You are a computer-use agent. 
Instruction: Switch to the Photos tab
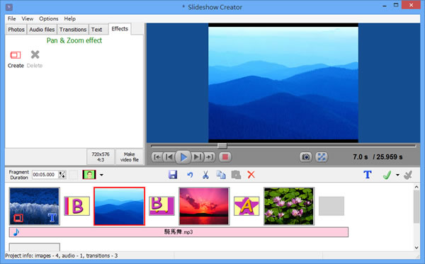(x=16, y=30)
